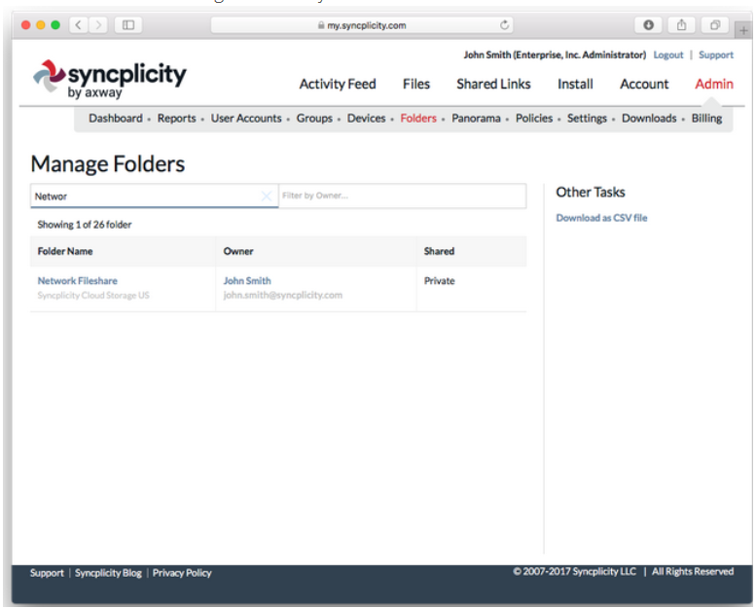756x608 pixels.
Task: Open the Dashboard admin submenu
Action: [116, 118]
